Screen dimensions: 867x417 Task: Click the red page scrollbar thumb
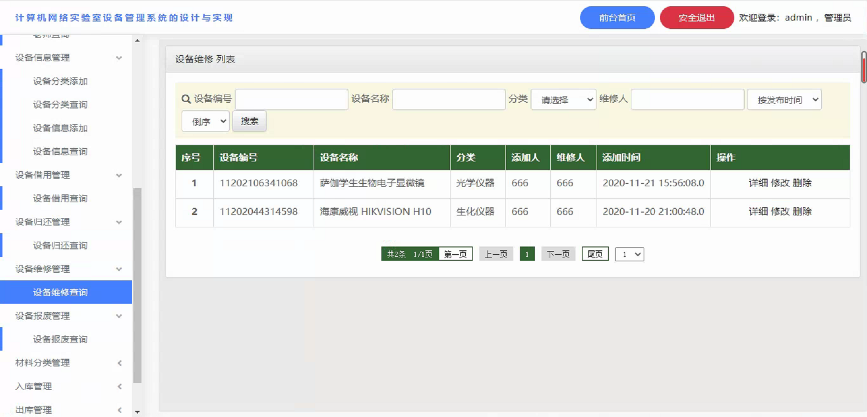pyautogui.click(x=864, y=67)
